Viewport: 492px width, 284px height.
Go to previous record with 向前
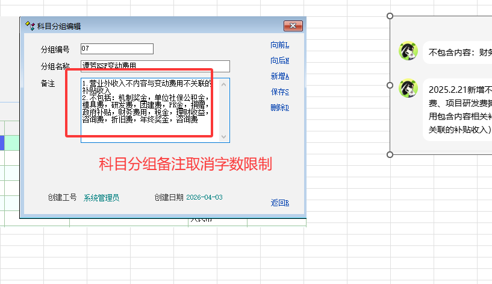tap(279, 45)
